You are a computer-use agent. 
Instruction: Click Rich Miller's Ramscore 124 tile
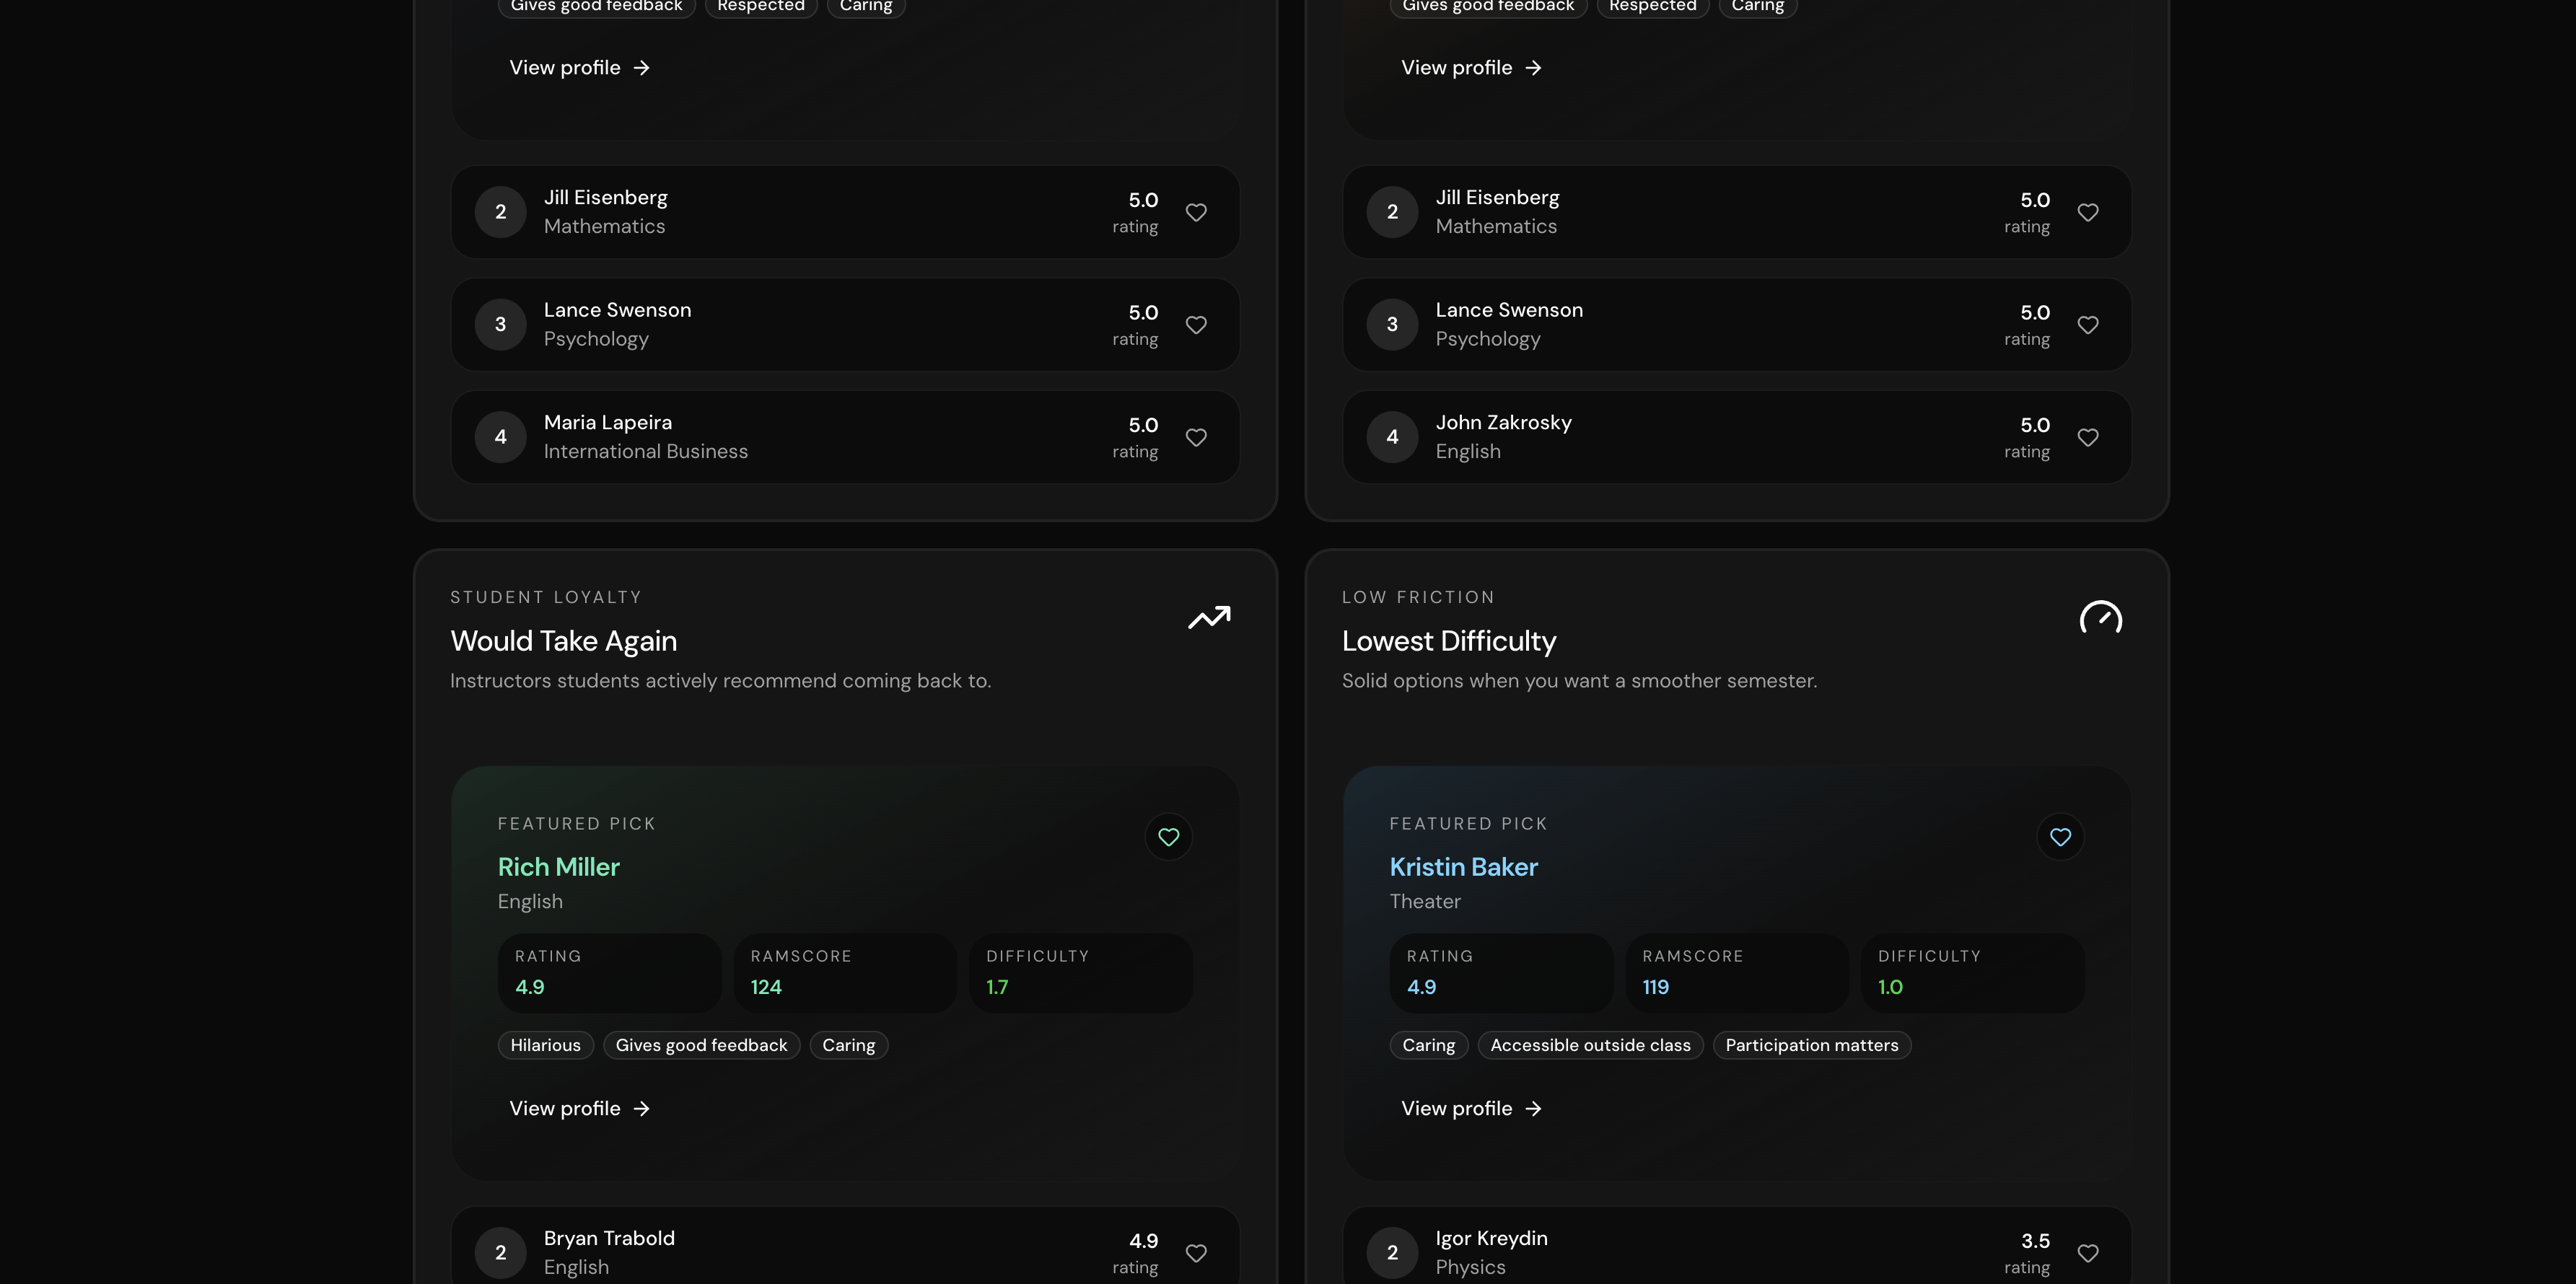point(845,973)
